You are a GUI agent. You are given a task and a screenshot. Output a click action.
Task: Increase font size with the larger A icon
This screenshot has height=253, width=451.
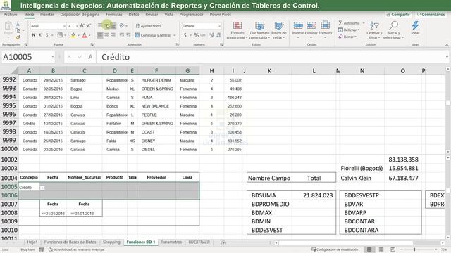(x=82, y=26)
